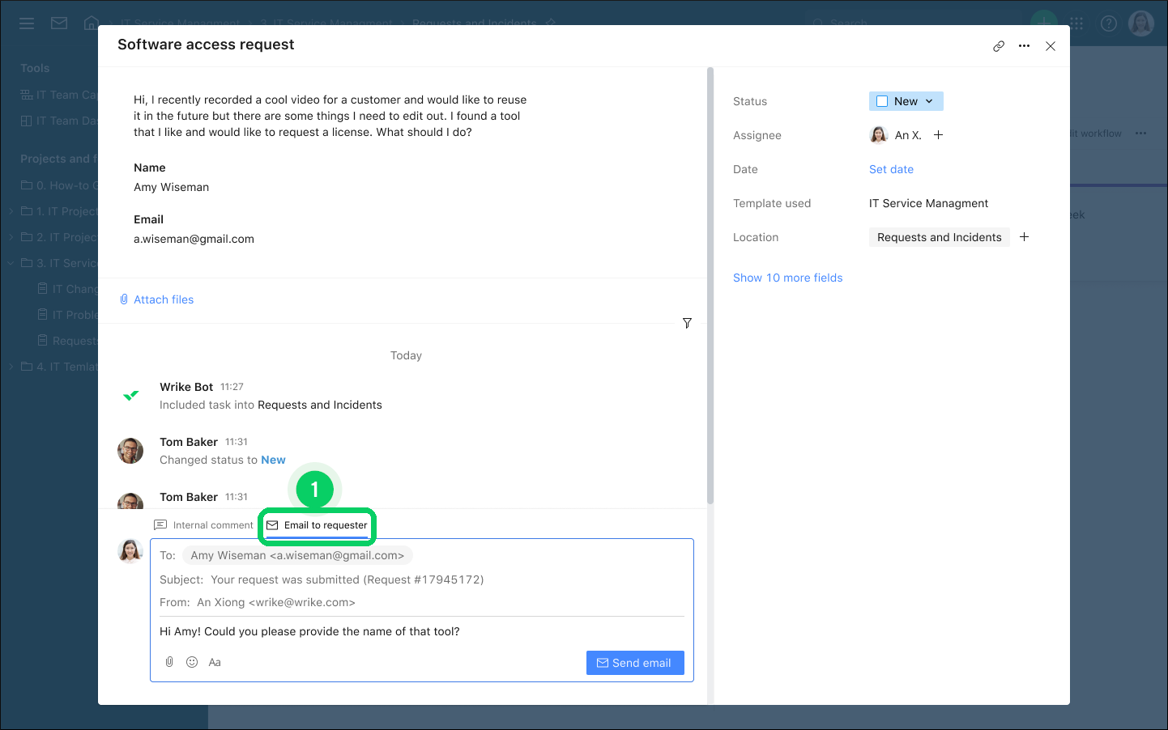Open the Help question mark icon
The image size is (1168, 730).
pyautogui.click(x=1108, y=23)
